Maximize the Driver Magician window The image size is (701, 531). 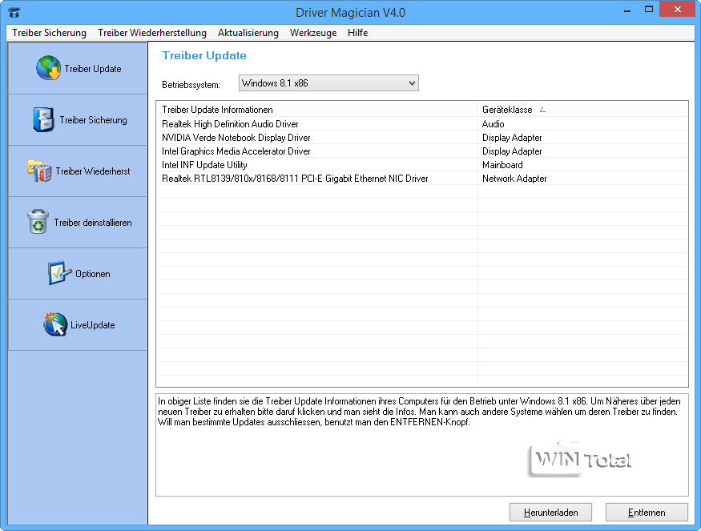click(649, 10)
